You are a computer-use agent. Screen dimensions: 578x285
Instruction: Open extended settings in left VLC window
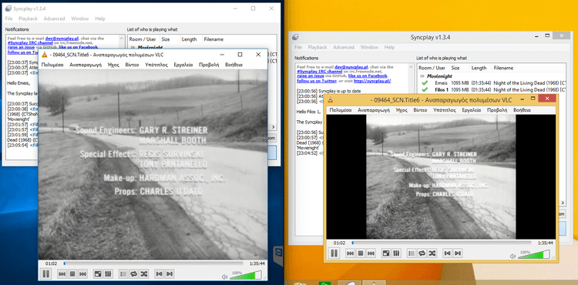[109, 273]
